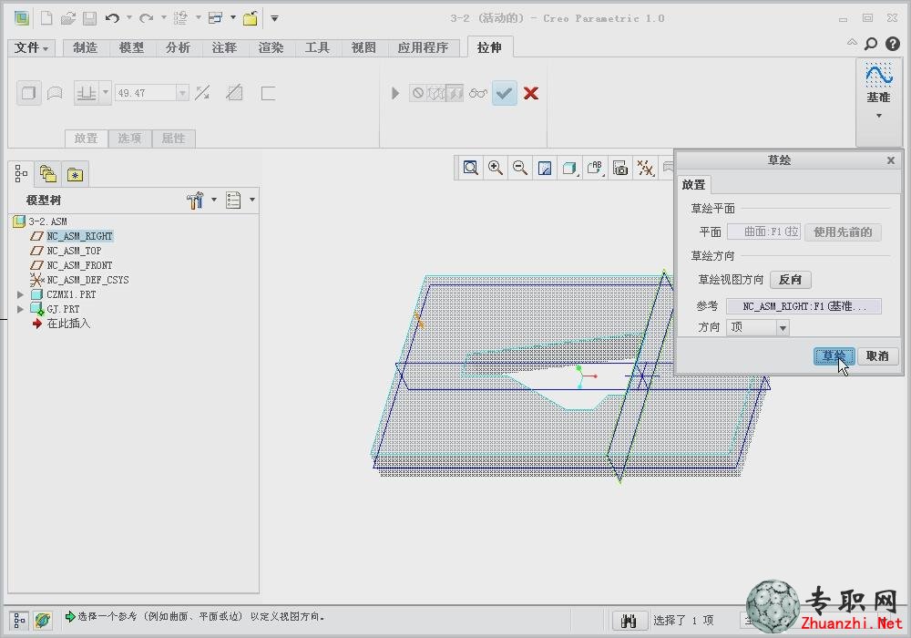Viewport: 911px width, 638px height.
Task: Open the 文件 menu
Action: click(x=31, y=47)
